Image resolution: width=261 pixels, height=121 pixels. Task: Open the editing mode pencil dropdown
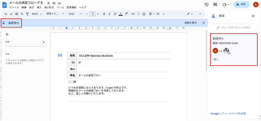[190, 14]
